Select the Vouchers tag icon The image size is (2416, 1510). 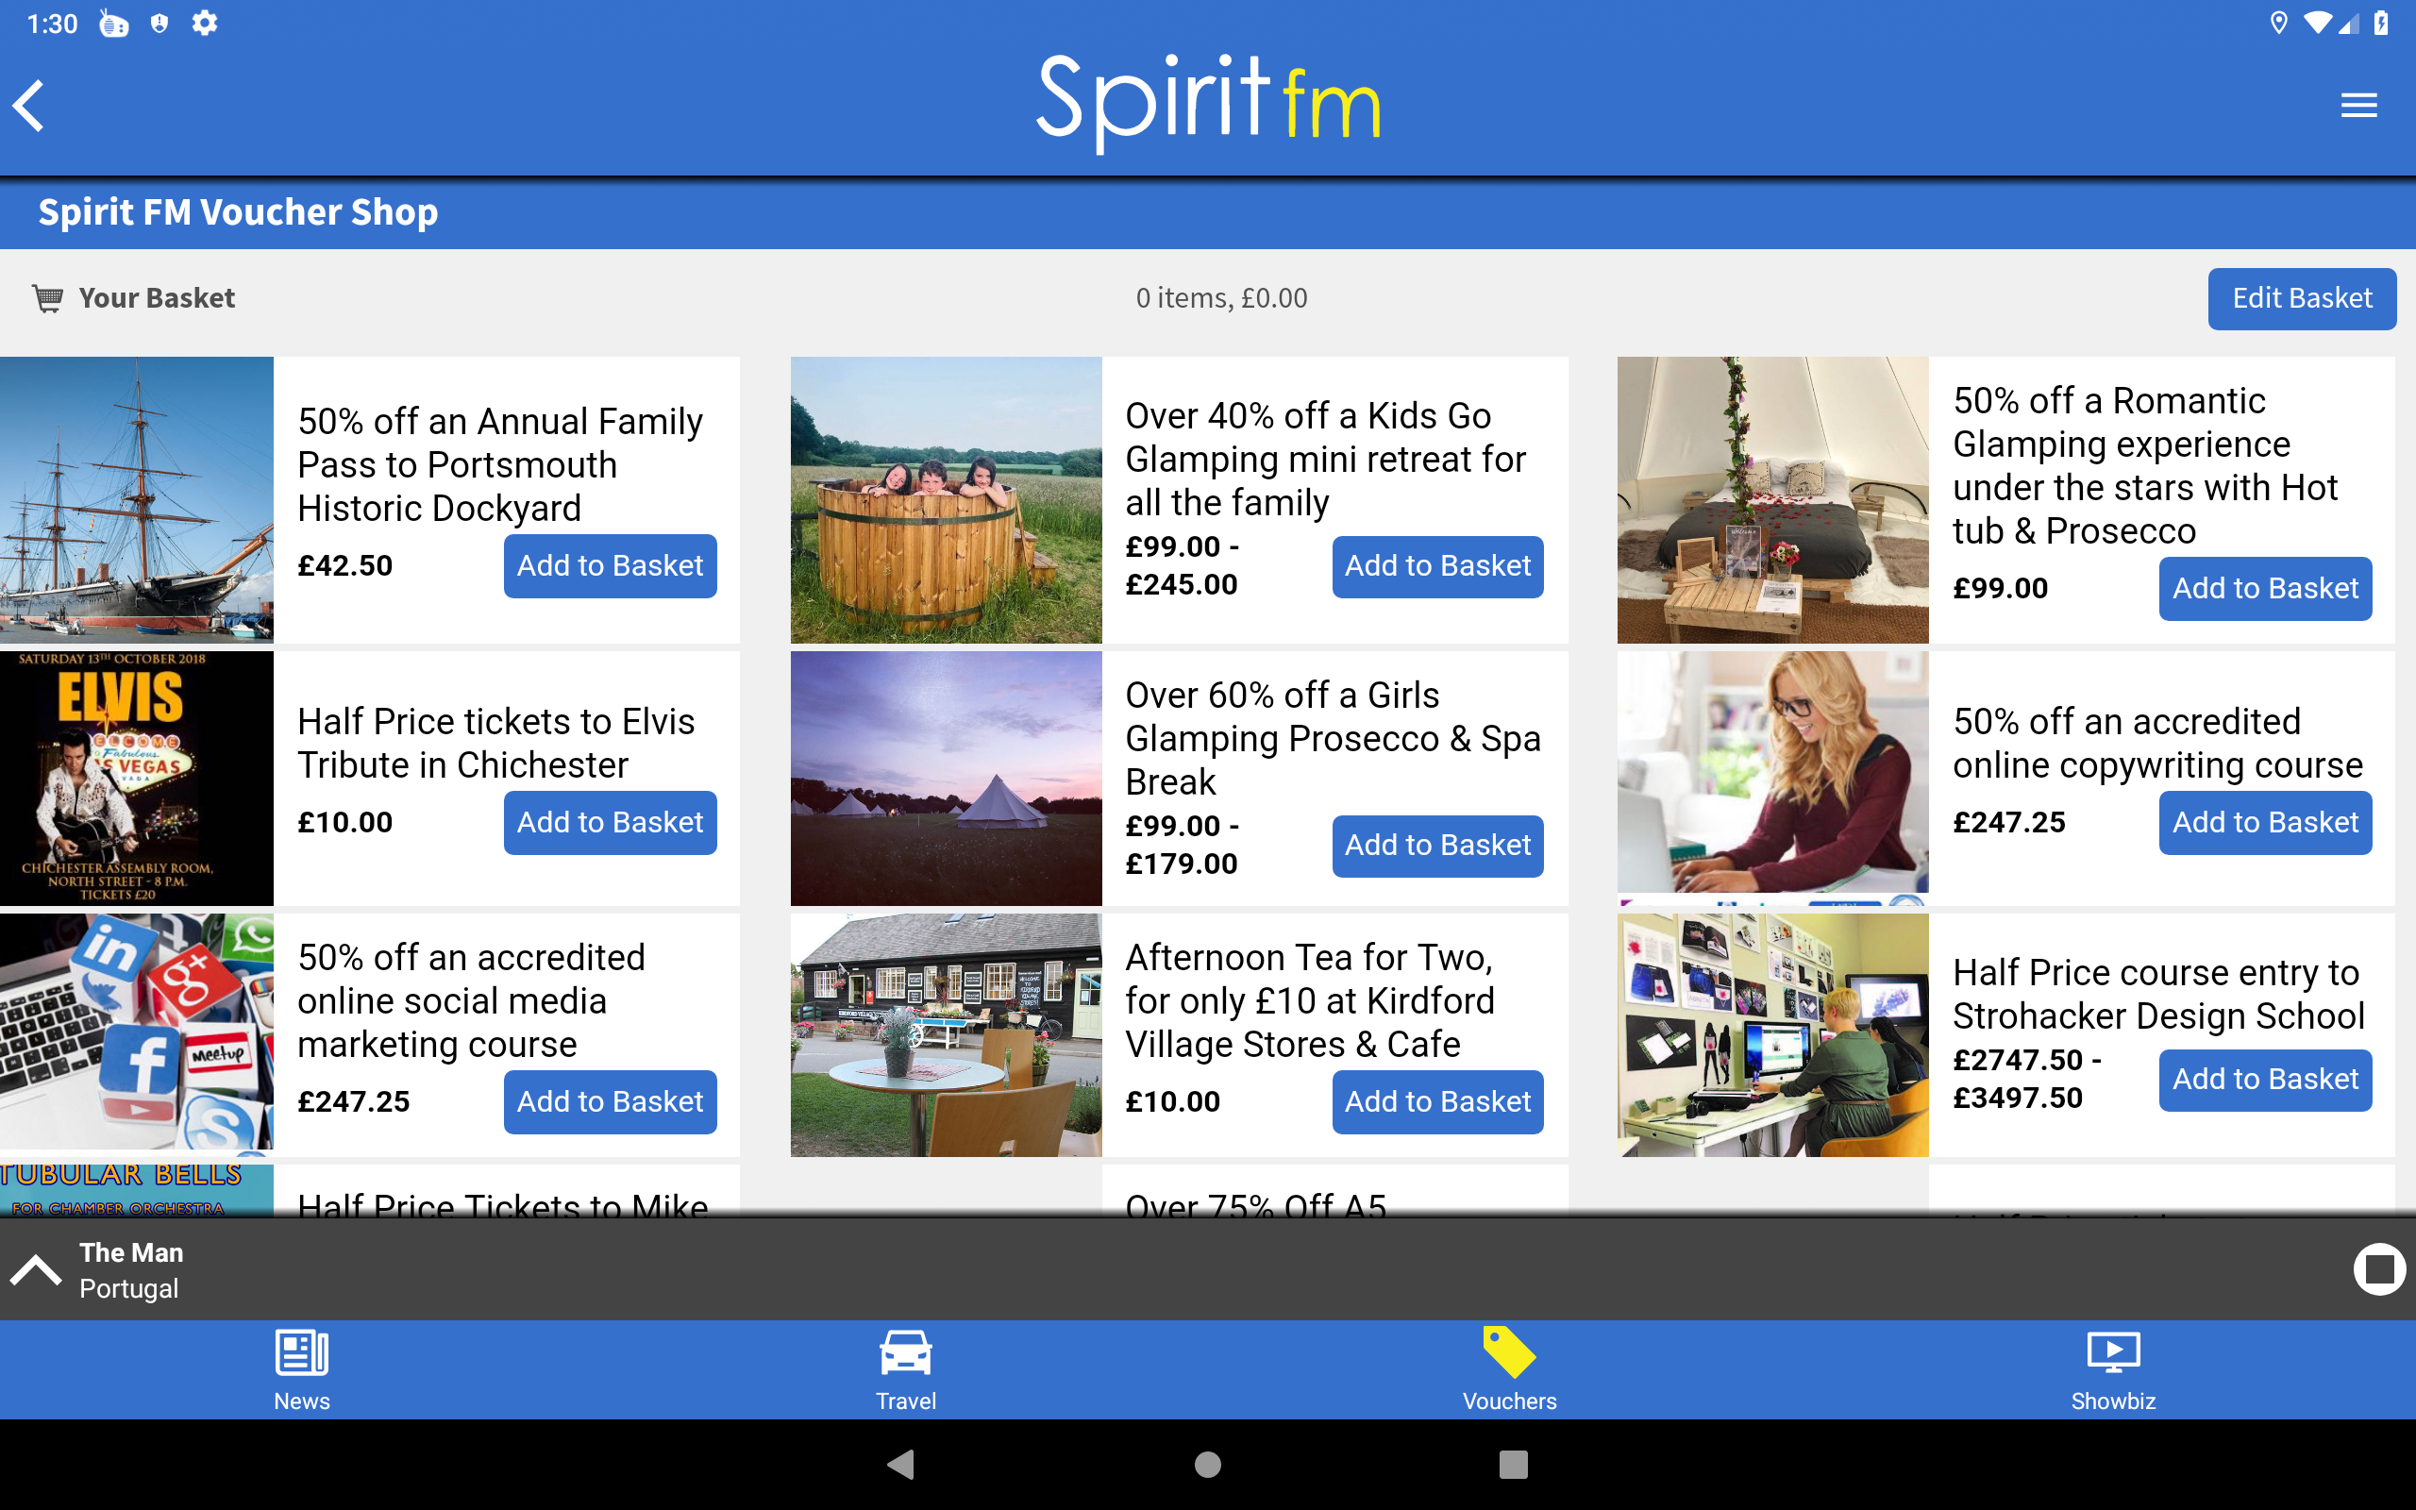pos(1508,1353)
